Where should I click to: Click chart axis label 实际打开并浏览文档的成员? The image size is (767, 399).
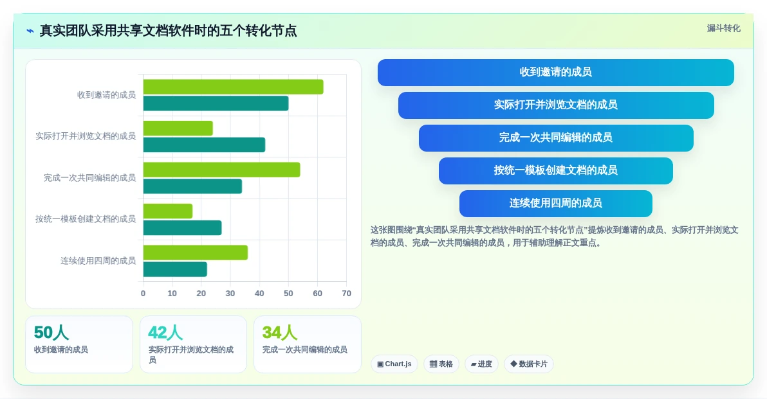tap(85, 136)
